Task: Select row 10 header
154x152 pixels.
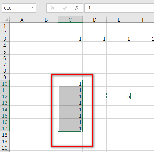Action: (x=5, y=84)
